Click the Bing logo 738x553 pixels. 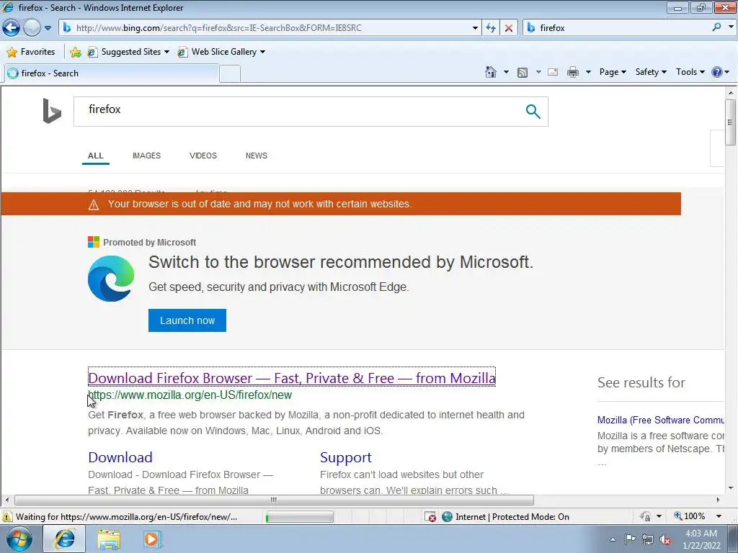click(x=52, y=111)
